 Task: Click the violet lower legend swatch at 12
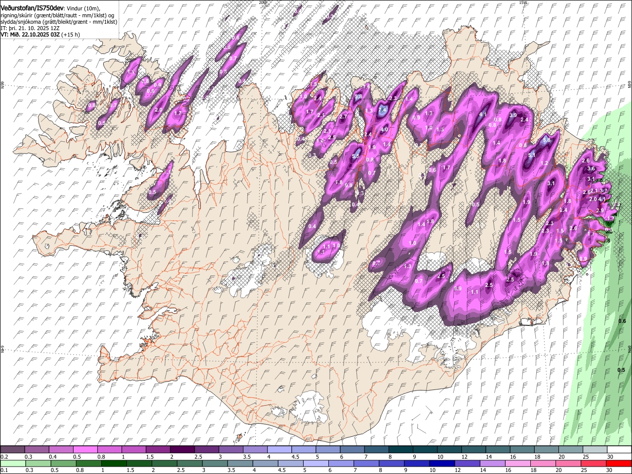coord(467,463)
